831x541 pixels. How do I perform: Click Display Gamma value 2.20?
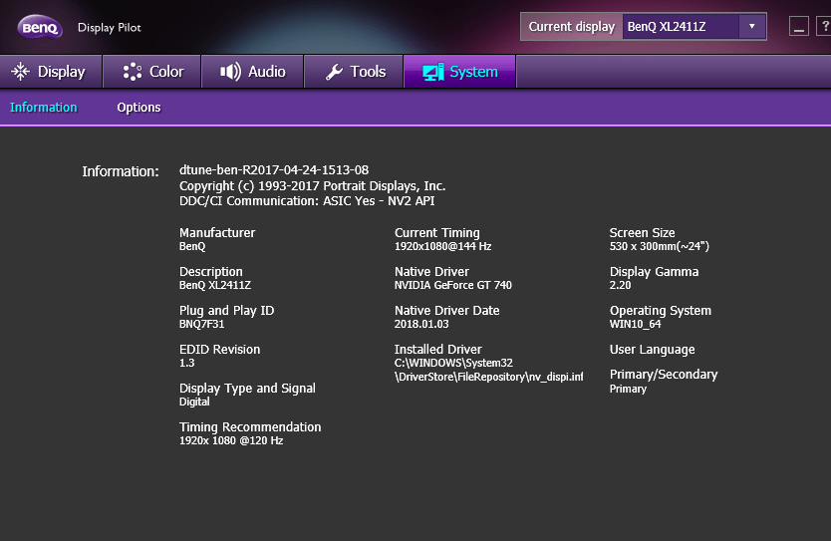620,285
